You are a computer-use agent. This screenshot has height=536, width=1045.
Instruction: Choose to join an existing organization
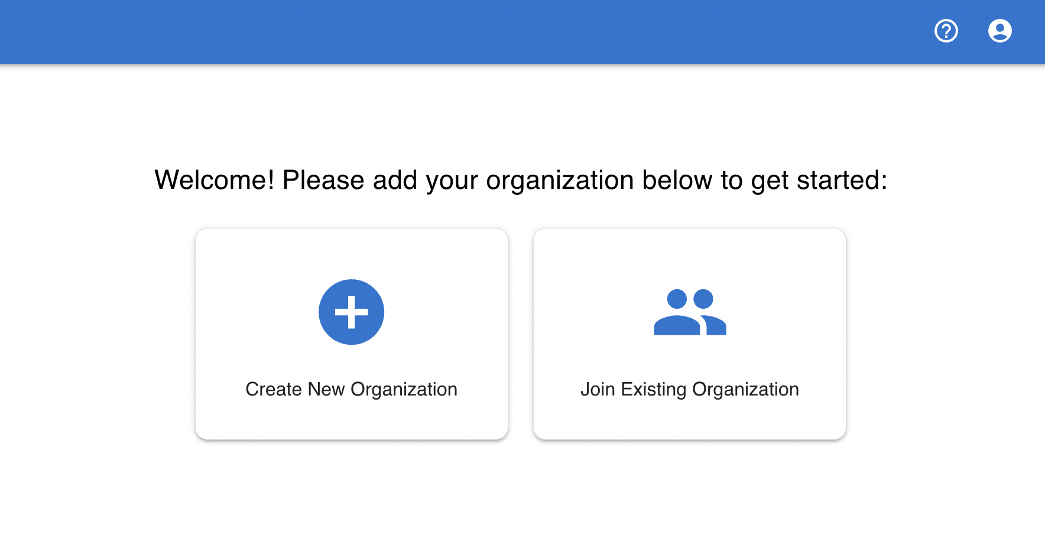[x=689, y=334]
